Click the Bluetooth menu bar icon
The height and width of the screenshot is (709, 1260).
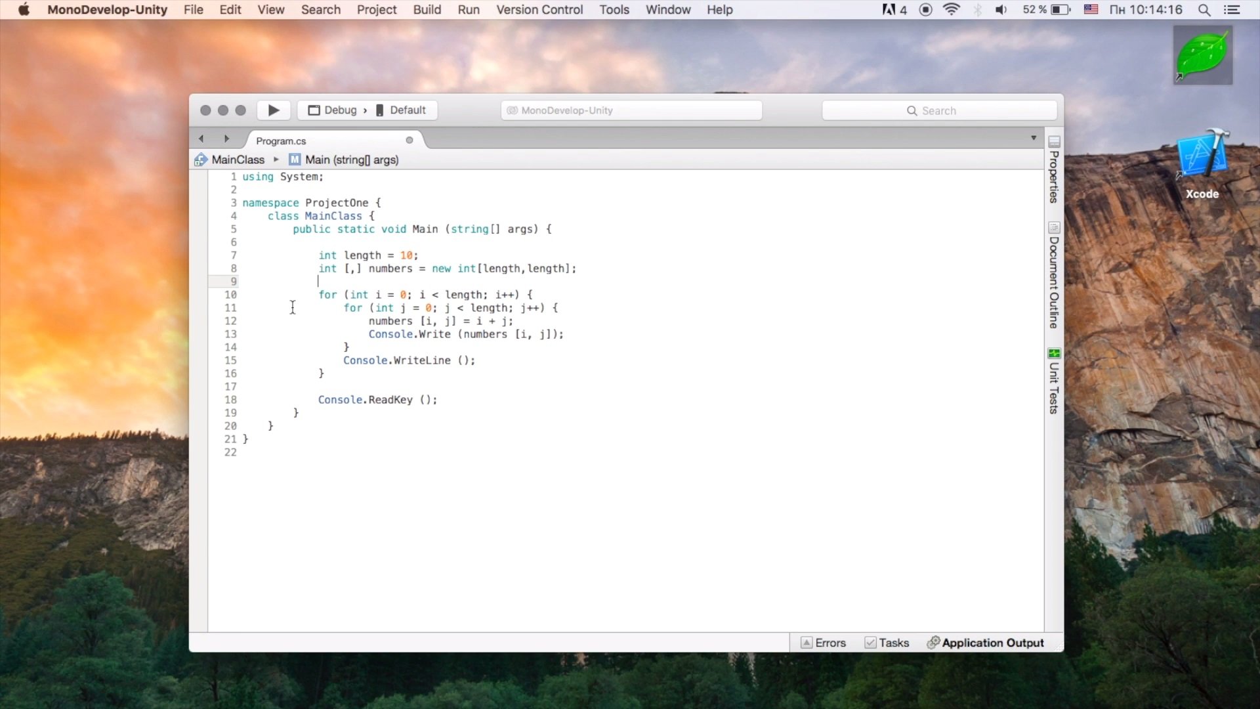click(977, 10)
